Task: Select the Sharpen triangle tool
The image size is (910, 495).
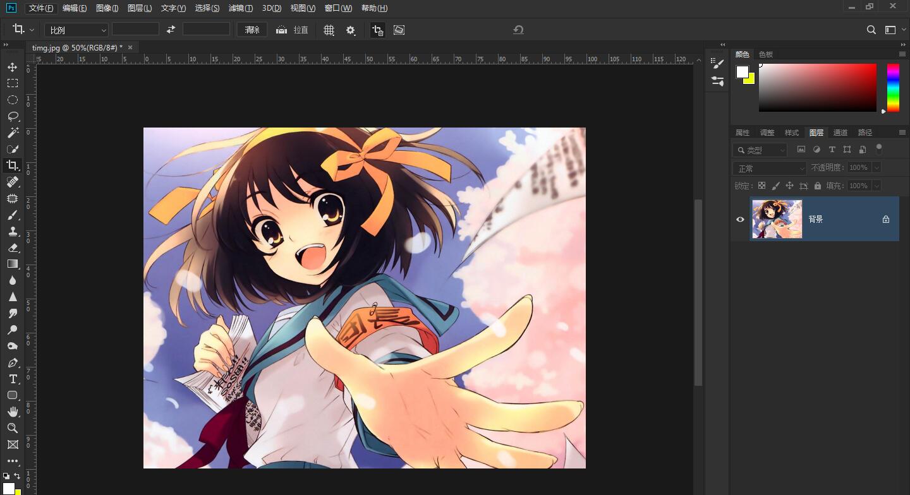Action: click(x=12, y=297)
